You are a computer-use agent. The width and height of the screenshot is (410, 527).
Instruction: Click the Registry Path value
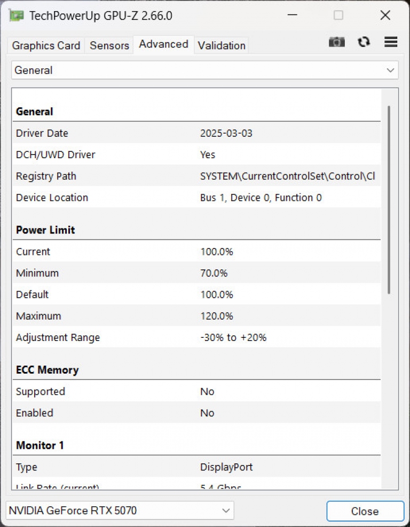287,176
